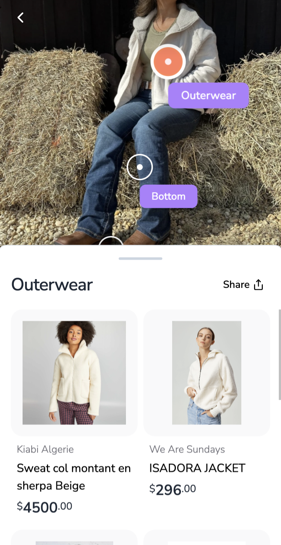Tap the partially hidden boots hotspot
The image size is (281, 545).
[x=111, y=241]
